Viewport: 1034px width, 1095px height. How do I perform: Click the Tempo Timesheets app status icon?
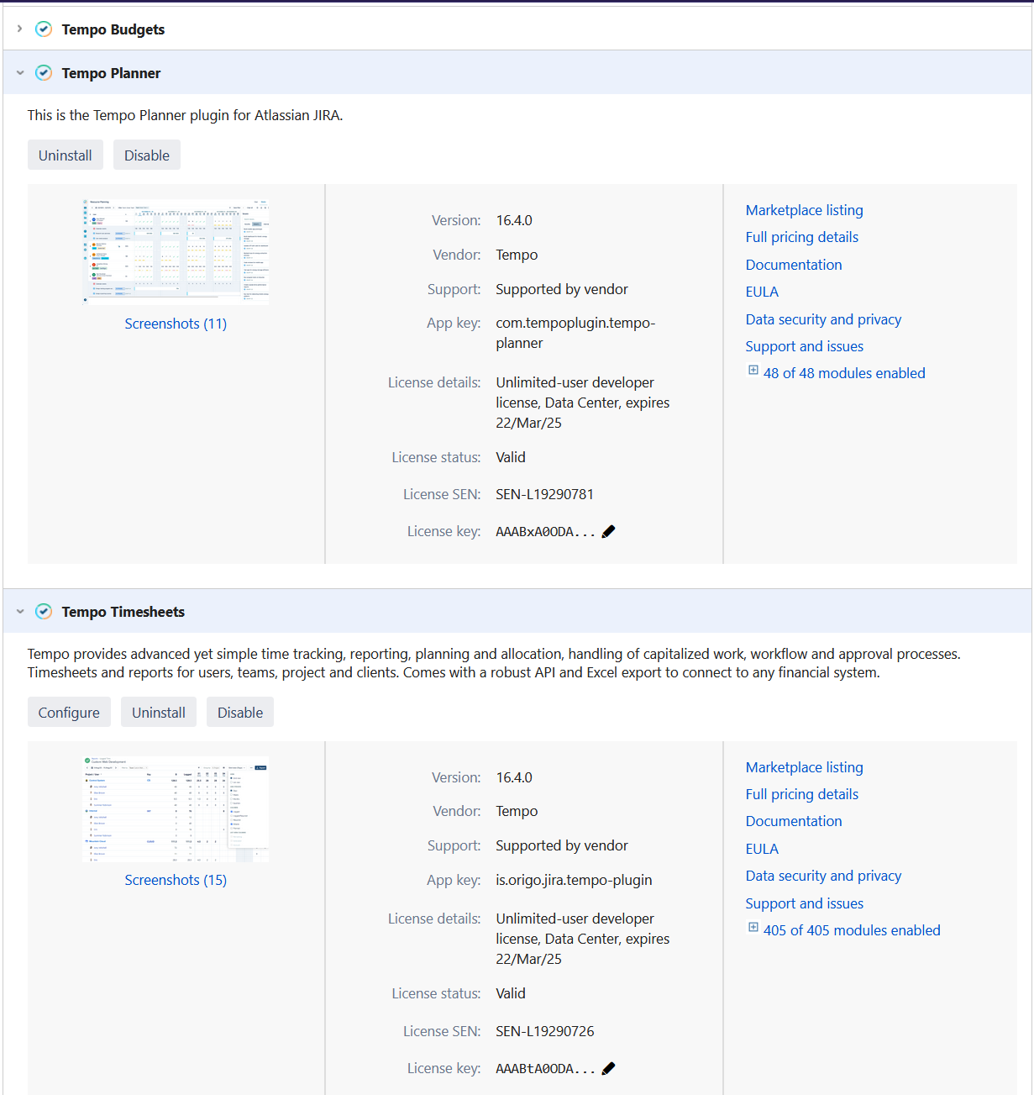click(x=44, y=612)
